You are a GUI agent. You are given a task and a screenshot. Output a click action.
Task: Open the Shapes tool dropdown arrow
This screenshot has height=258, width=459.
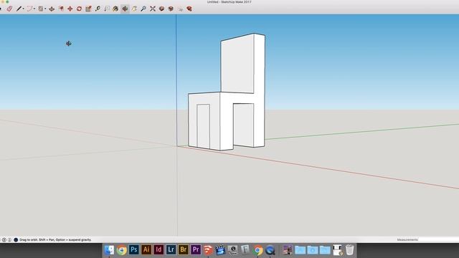pos(45,9)
